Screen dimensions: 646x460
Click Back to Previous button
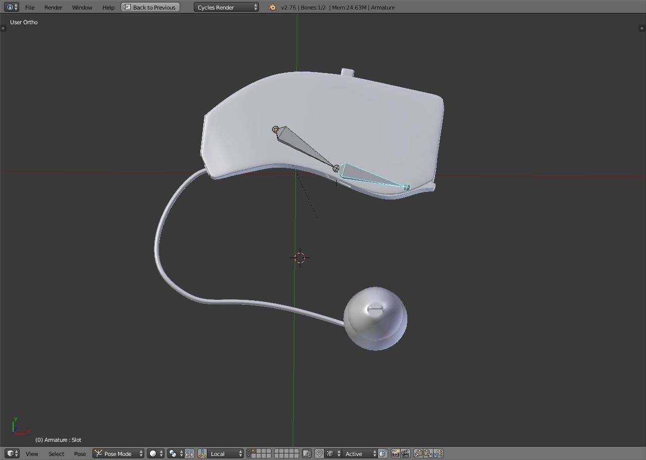pos(150,8)
